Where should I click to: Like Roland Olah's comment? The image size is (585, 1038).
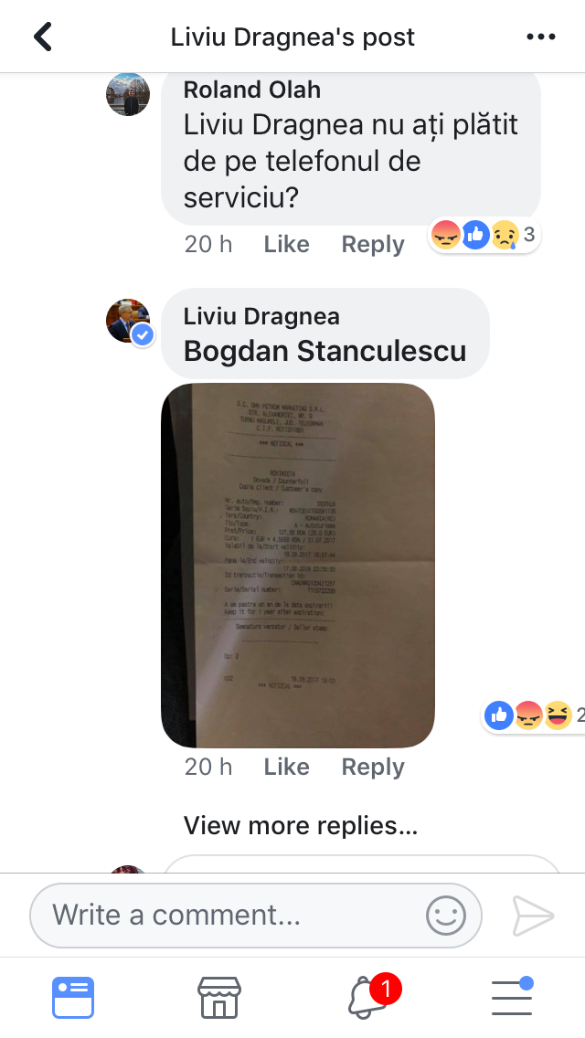click(x=286, y=244)
